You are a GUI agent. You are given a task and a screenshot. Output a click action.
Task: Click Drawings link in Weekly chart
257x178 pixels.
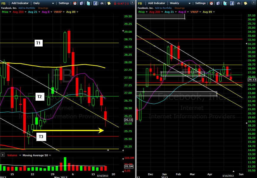click(x=180, y=8)
